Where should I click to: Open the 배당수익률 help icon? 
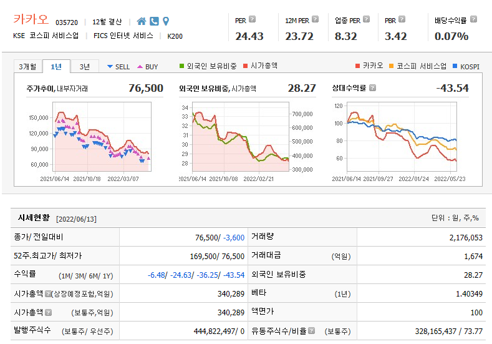[x=473, y=19]
